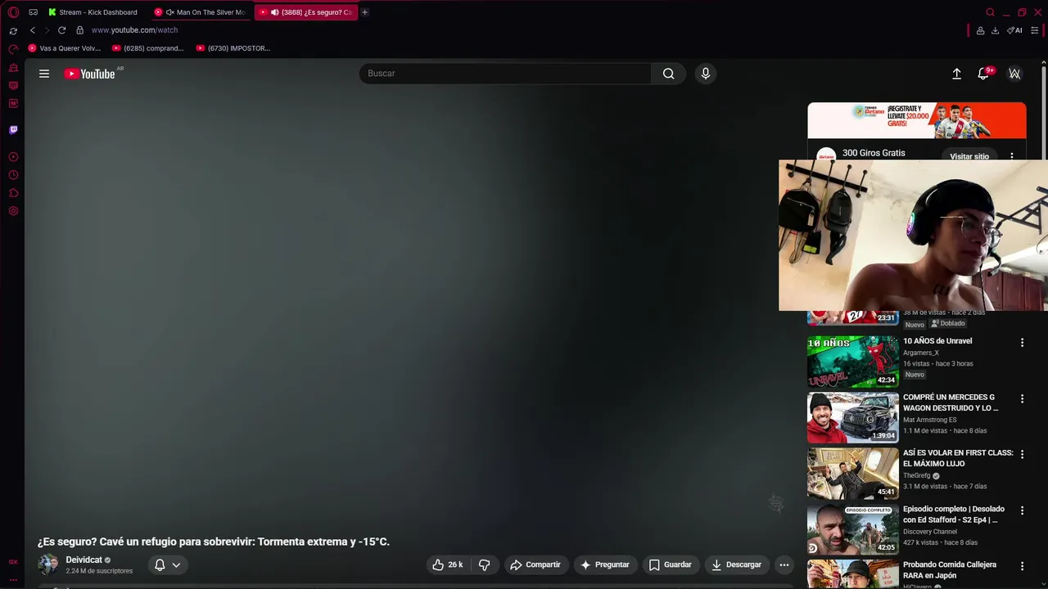Like the video with 26 k

click(x=448, y=564)
